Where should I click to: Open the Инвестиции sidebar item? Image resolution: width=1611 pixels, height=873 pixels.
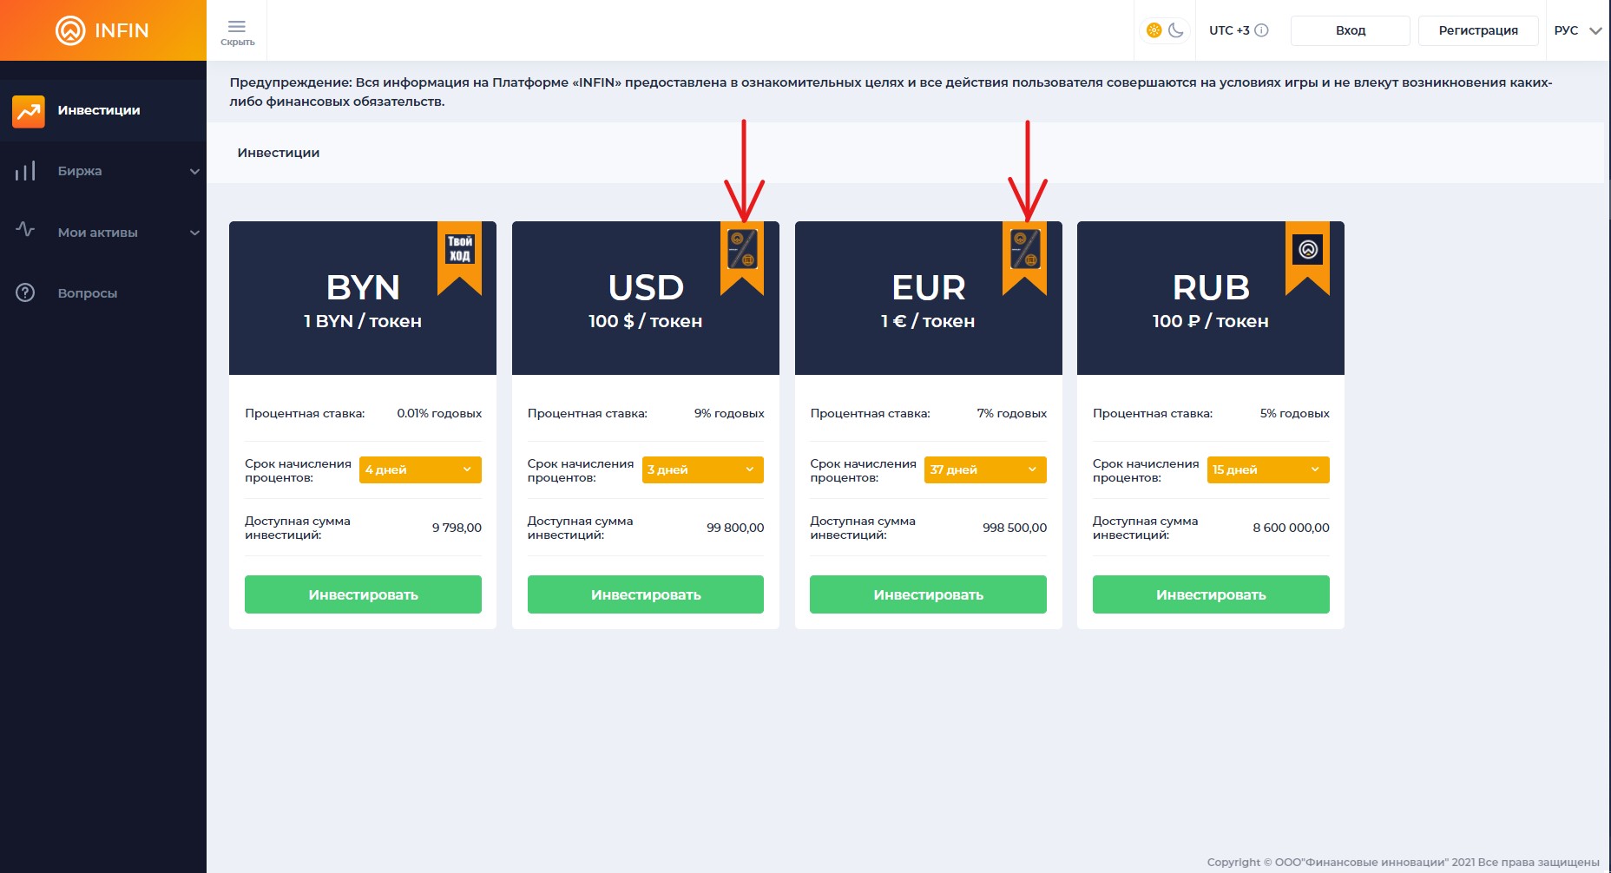[103, 110]
